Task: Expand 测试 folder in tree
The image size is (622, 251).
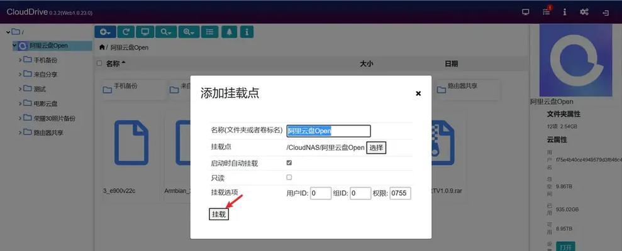Action: 20,89
